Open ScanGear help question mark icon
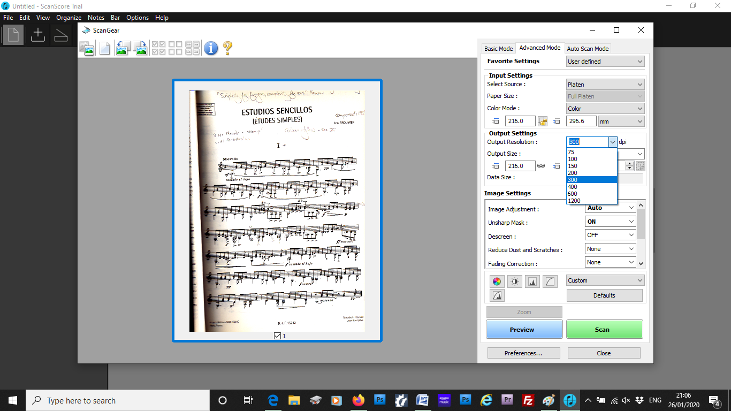731x411 pixels. pyautogui.click(x=227, y=48)
